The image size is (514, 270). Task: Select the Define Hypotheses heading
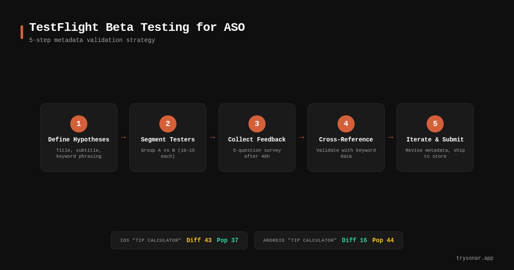[x=79, y=140]
